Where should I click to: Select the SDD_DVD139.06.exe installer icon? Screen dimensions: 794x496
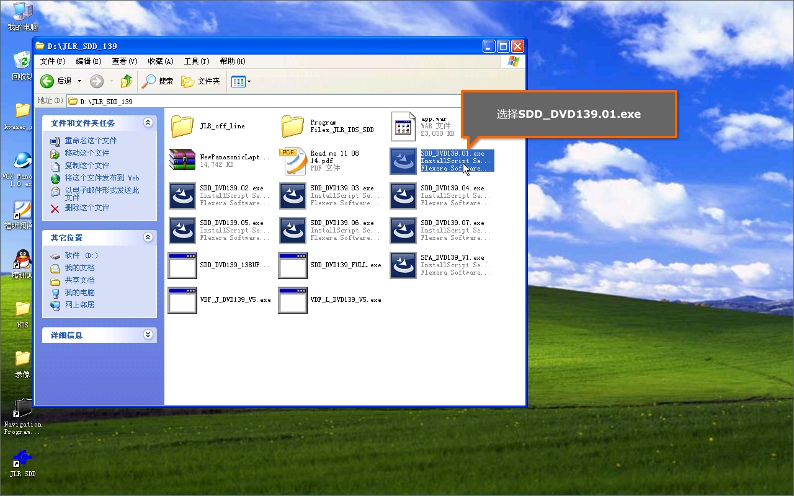coord(293,231)
